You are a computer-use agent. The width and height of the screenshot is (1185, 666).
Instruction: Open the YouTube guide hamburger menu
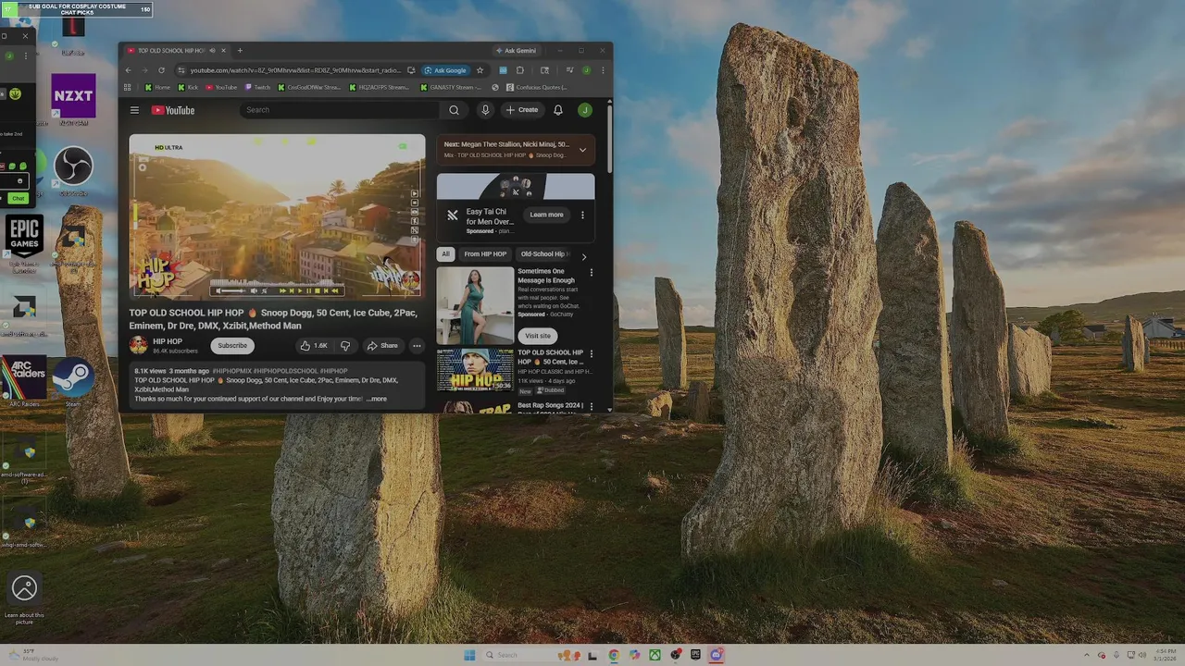tap(134, 110)
